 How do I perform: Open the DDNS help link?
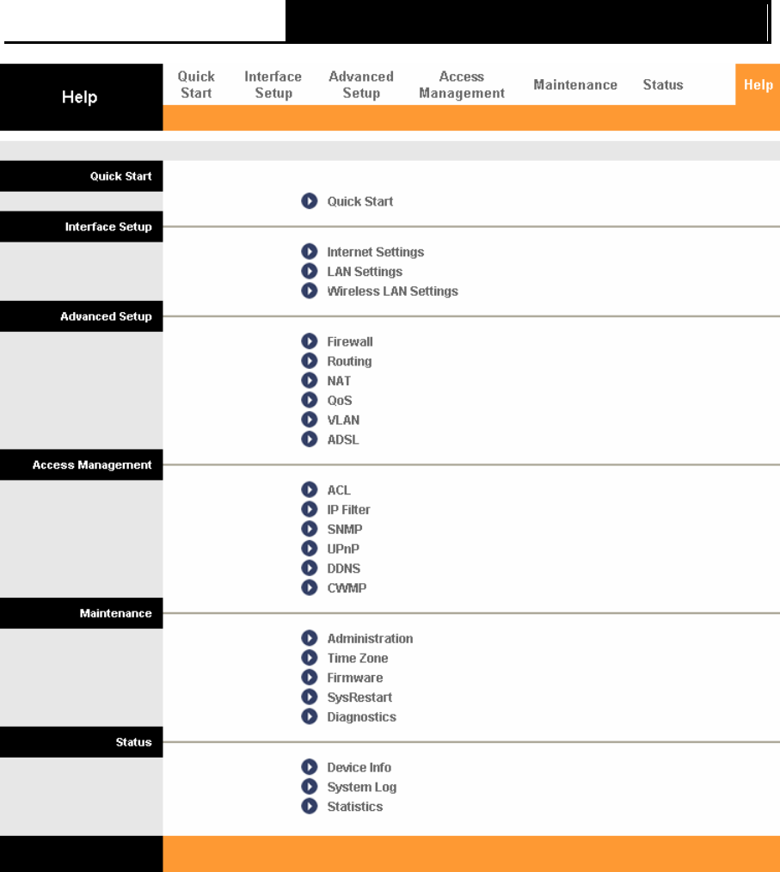344,568
